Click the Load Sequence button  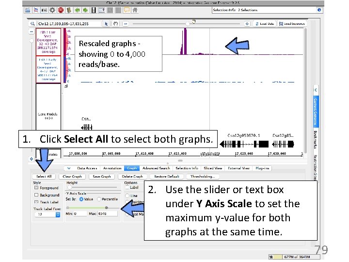(x=292, y=24)
